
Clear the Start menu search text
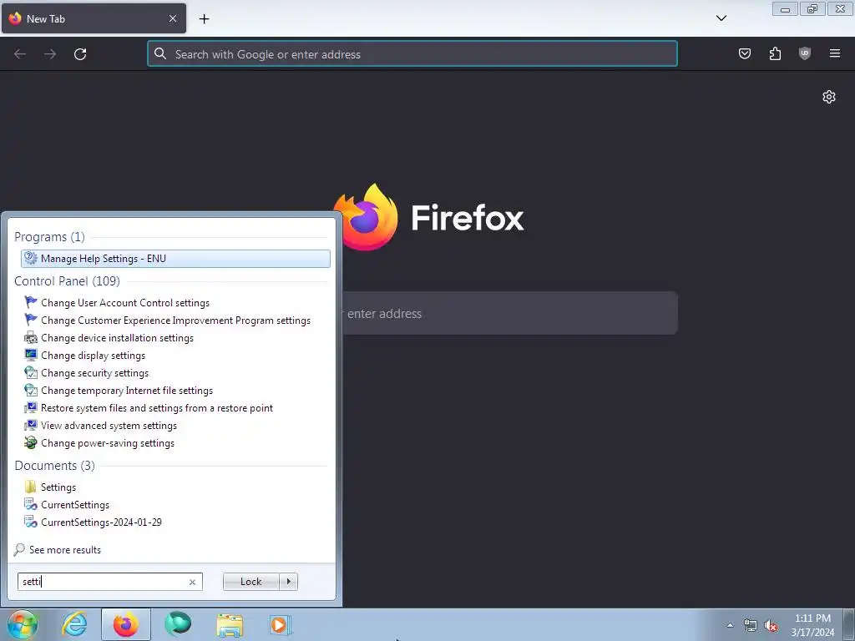193,582
